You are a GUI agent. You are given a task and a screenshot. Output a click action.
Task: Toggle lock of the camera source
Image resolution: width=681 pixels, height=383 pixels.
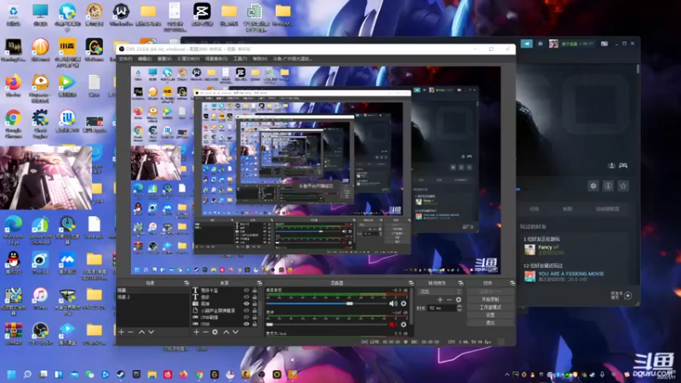pyautogui.click(x=255, y=304)
